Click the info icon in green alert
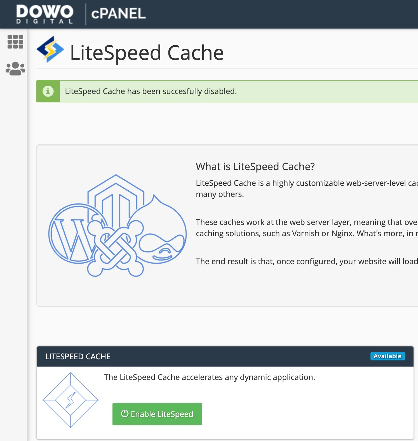This screenshot has width=418, height=441. (x=48, y=91)
